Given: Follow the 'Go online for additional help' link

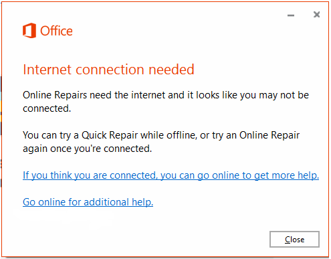Looking at the screenshot, I should (88, 202).
